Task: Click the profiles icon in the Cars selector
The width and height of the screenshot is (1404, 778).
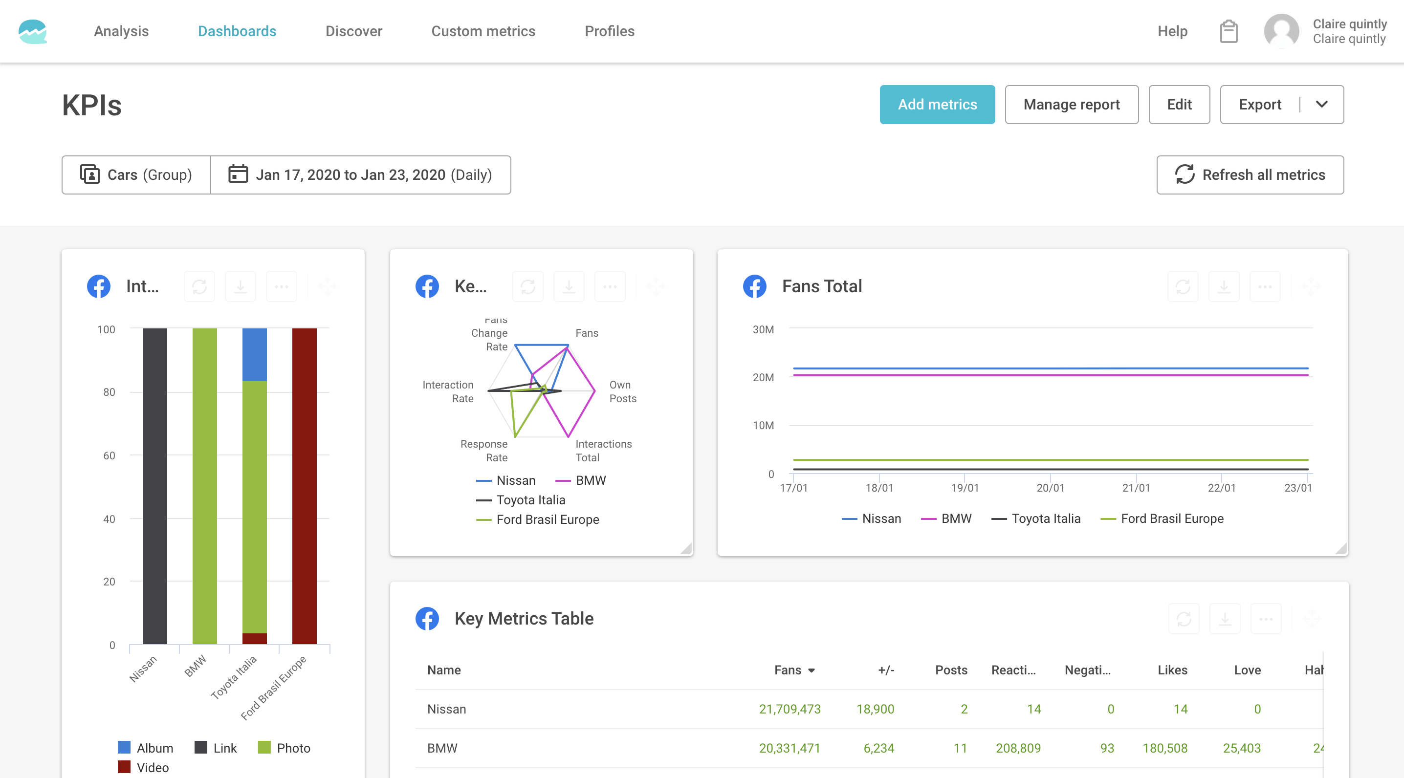Action: point(90,174)
